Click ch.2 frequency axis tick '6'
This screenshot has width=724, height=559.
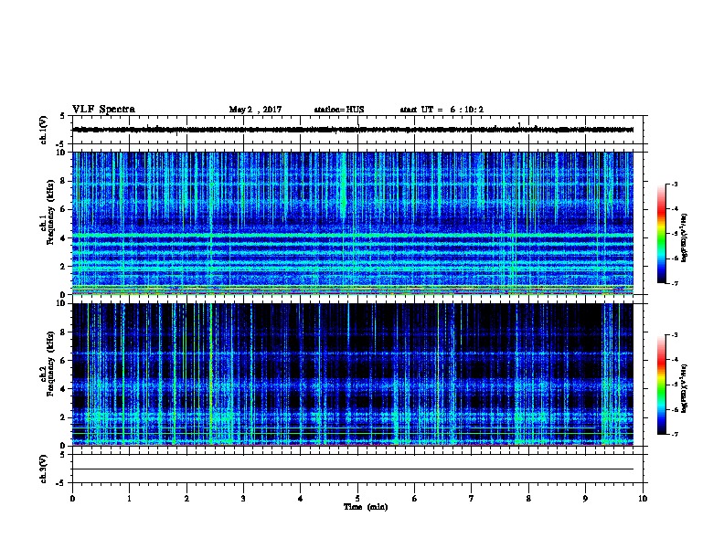tap(64, 361)
